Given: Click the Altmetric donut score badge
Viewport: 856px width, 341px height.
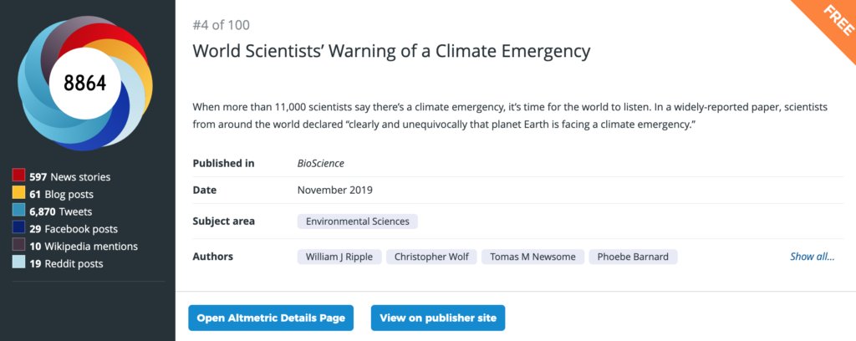Looking at the screenshot, I should pyautogui.click(x=86, y=82).
